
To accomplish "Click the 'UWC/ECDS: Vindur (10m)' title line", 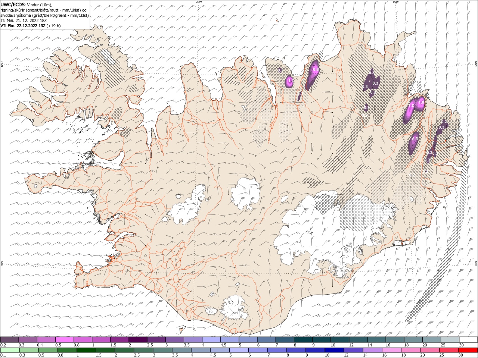I will click(27, 4).
